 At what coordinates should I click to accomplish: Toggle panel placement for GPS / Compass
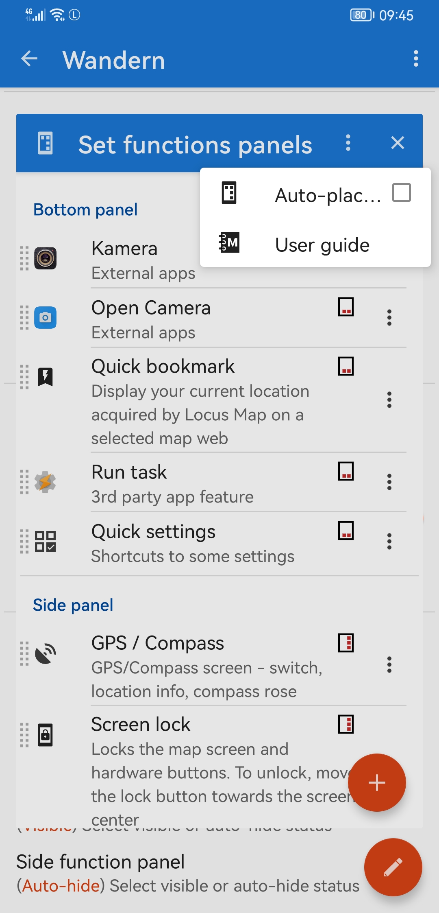tap(346, 643)
